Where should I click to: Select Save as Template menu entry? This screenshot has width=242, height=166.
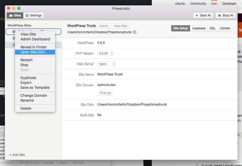[x=35, y=88]
